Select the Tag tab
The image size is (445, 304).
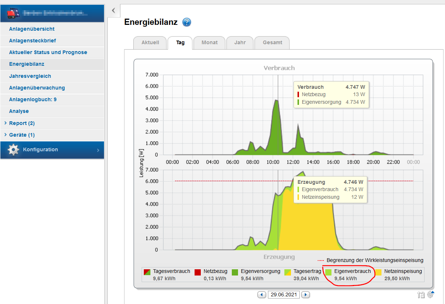pyautogui.click(x=180, y=42)
